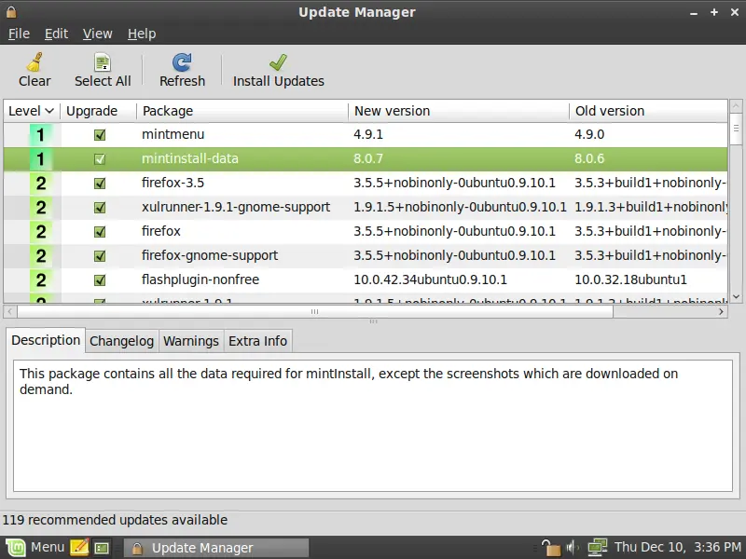Uncheck the firefox upgrade checkbox
The image size is (746, 559).
pyautogui.click(x=100, y=232)
